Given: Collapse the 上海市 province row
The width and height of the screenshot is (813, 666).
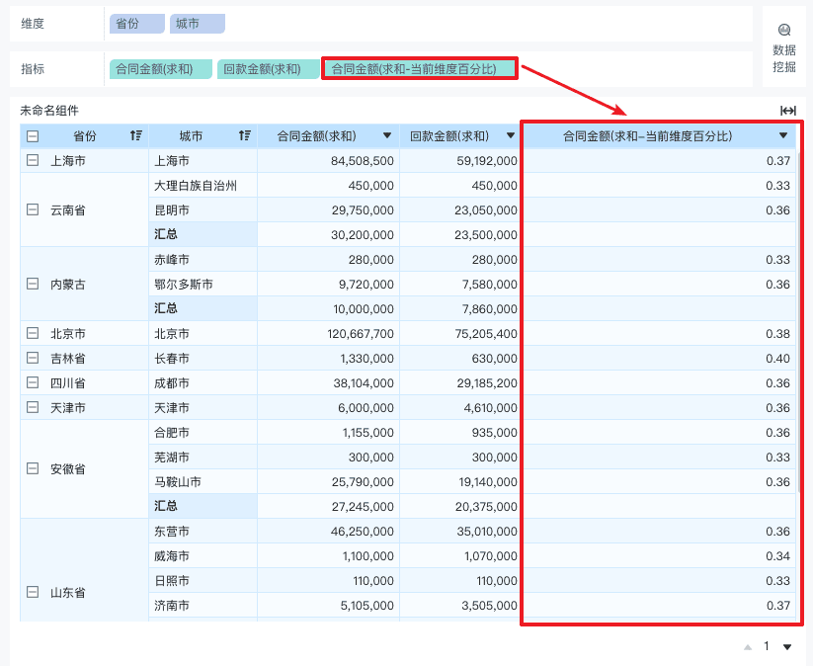Looking at the screenshot, I should 33,160.
